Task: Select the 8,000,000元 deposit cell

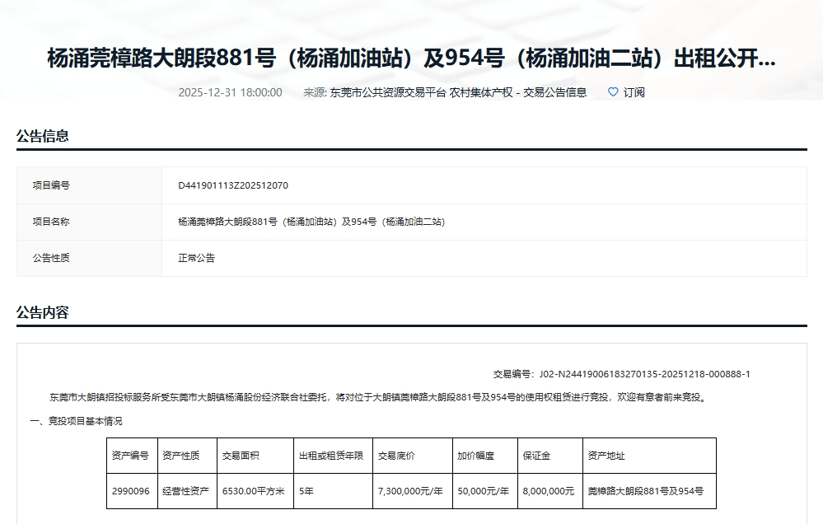Action: [548, 491]
